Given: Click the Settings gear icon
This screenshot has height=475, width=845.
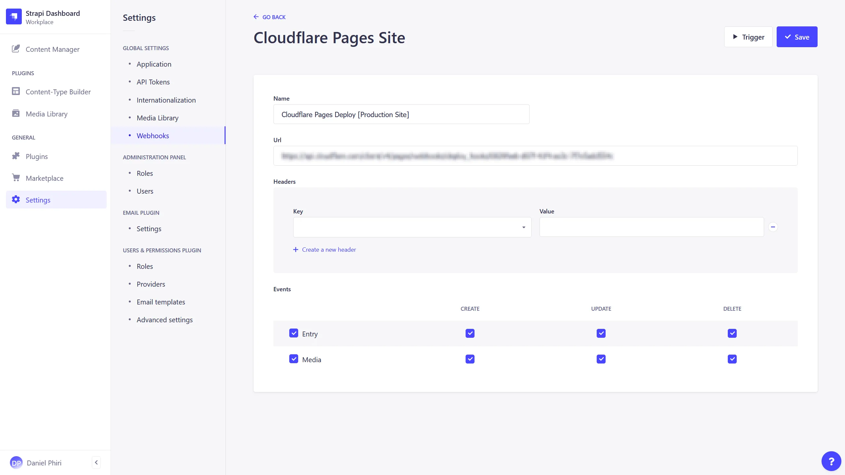Looking at the screenshot, I should pos(16,200).
